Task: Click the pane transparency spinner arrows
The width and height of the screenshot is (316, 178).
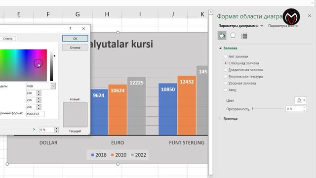Action: click(x=304, y=109)
